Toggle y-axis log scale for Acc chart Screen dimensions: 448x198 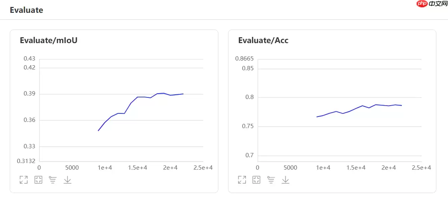point(271,179)
